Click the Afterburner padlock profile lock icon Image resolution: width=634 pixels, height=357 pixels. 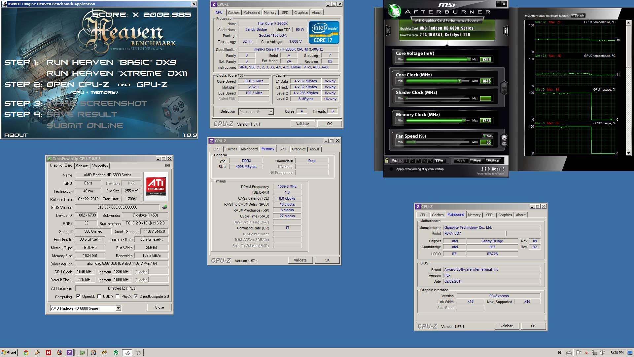386,160
